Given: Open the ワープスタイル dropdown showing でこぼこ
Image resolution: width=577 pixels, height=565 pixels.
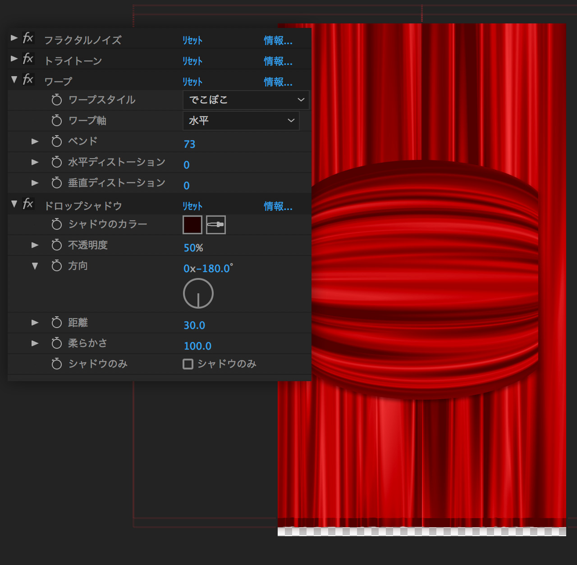Looking at the screenshot, I should click(x=246, y=100).
